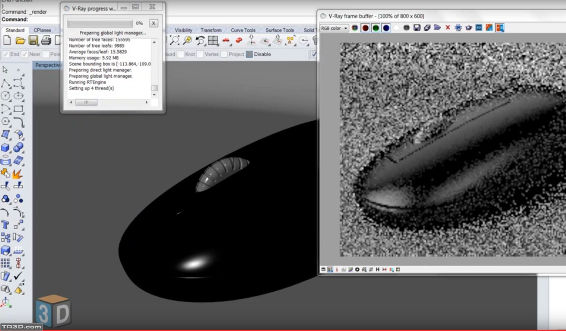This screenshot has width=566, height=331.
Task: Open the Surface Tools tab
Action: [x=279, y=30]
